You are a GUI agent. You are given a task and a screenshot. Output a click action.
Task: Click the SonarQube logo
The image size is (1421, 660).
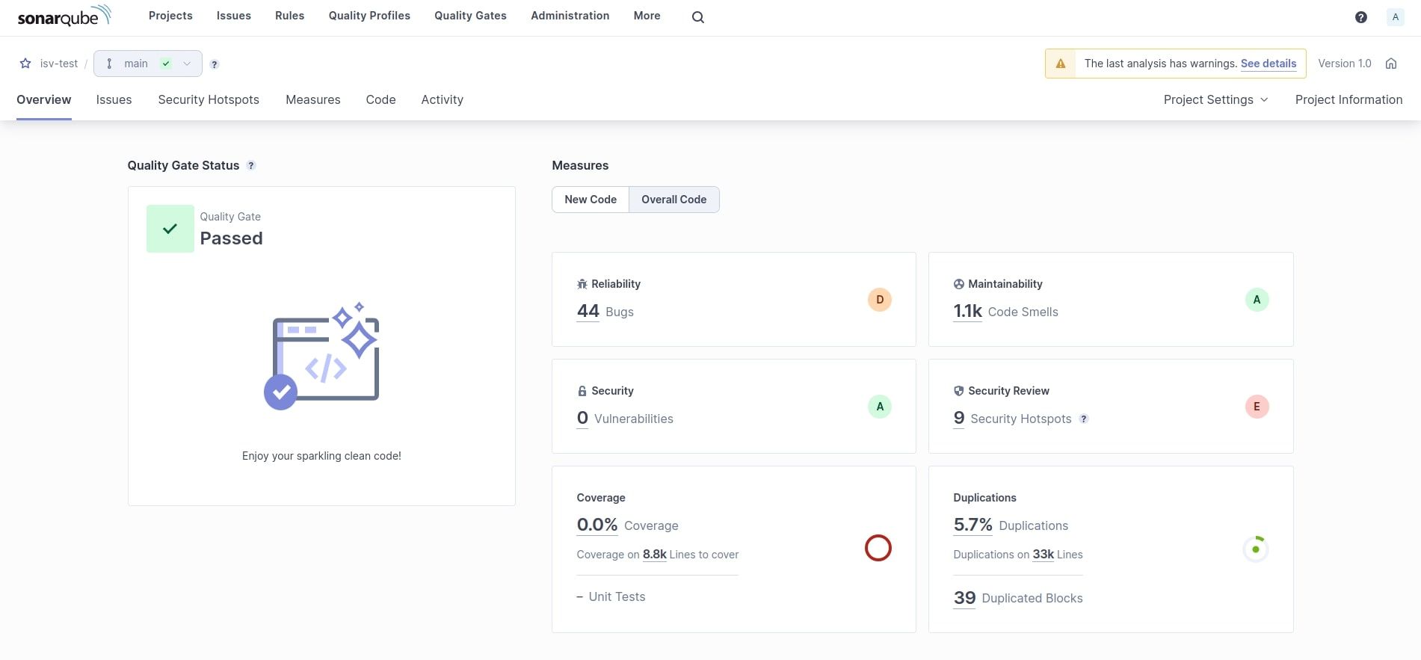pos(64,16)
